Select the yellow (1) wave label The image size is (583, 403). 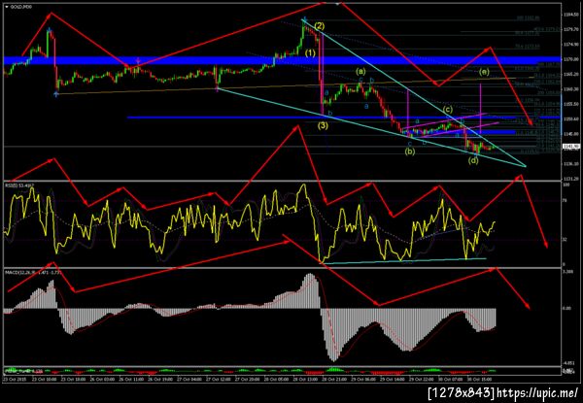coord(310,53)
